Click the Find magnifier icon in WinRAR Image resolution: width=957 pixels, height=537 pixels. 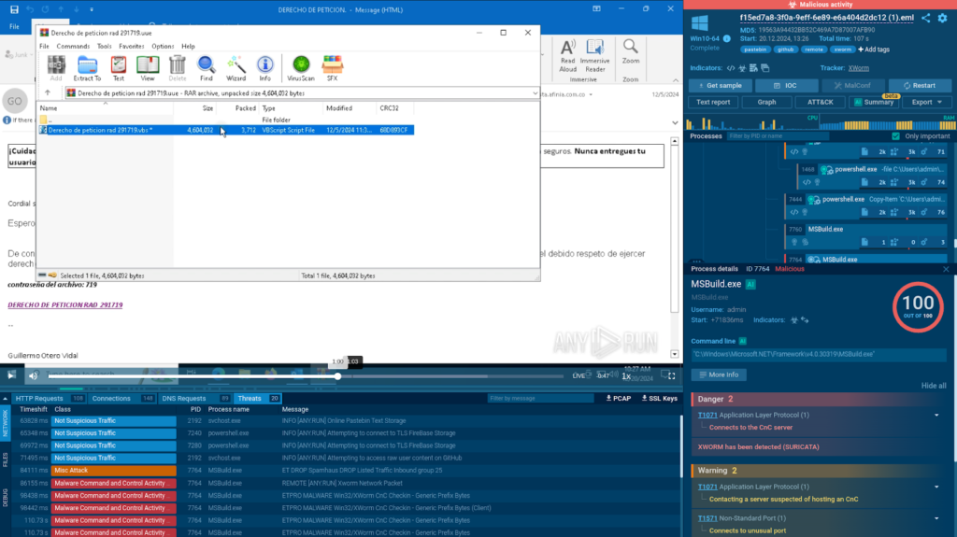(207, 67)
